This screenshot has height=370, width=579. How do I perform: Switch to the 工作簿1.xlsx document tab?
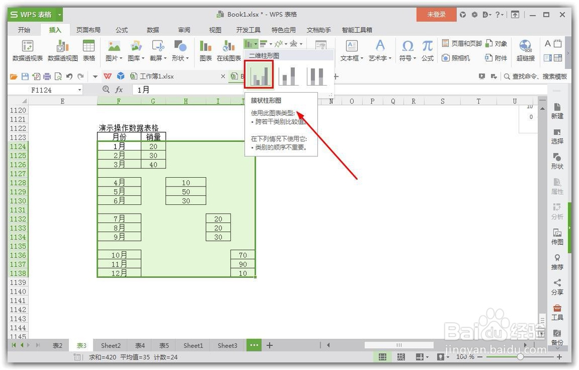156,76
